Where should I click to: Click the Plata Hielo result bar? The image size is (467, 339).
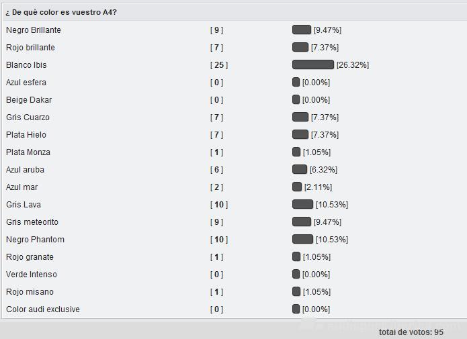coord(300,134)
